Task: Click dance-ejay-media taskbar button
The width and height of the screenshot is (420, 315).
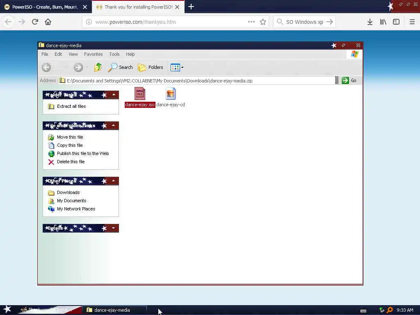Action: click(x=114, y=310)
